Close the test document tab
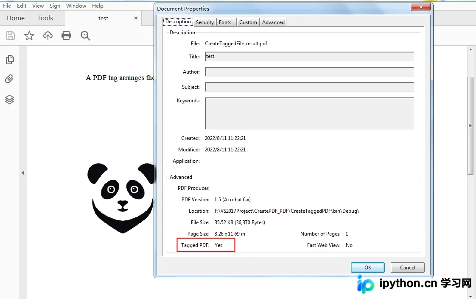The width and height of the screenshot is (476, 299). point(136,18)
